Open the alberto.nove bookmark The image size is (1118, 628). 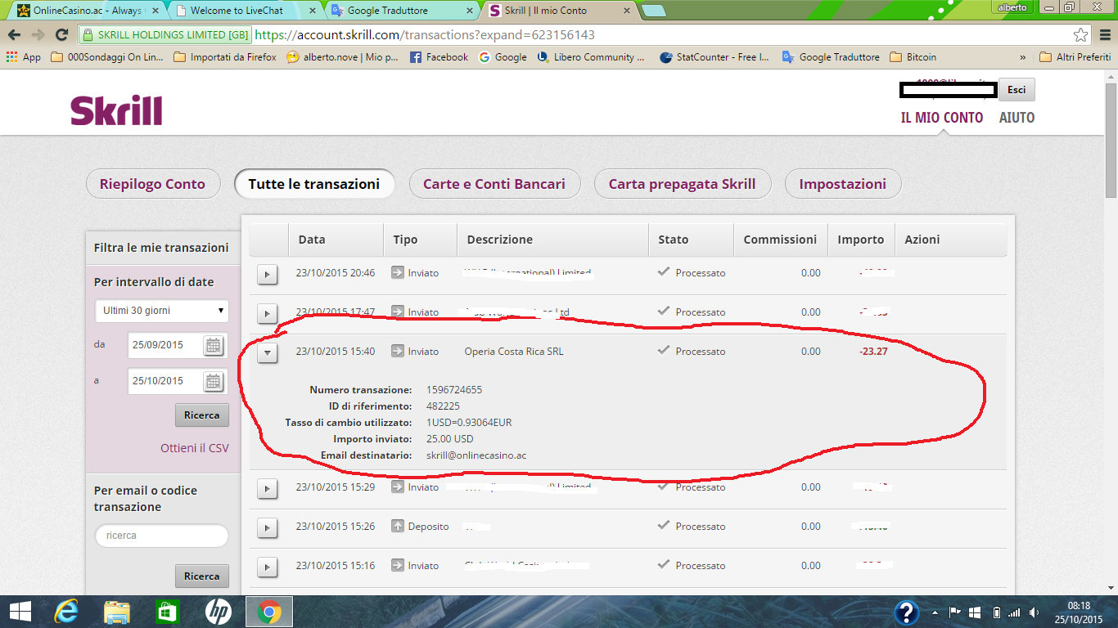pyautogui.click(x=342, y=57)
